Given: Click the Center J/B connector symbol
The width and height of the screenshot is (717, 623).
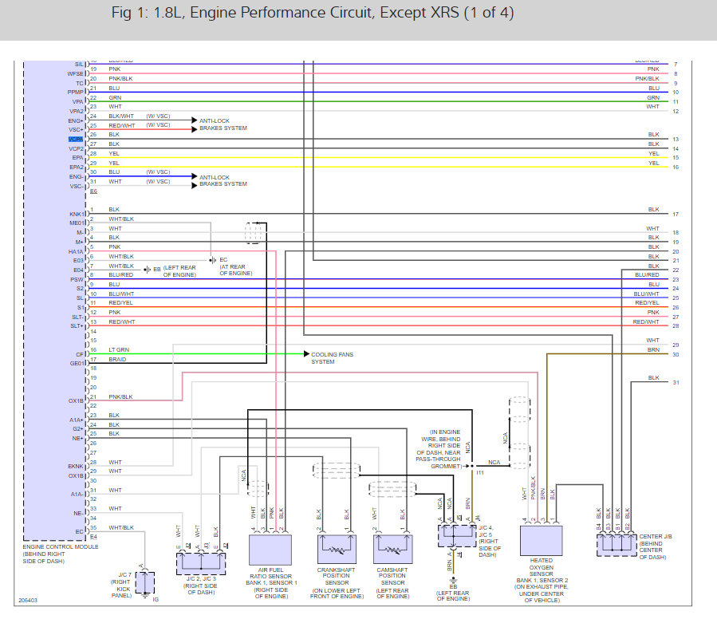Looking at the screenshot, I should point(616,545).
